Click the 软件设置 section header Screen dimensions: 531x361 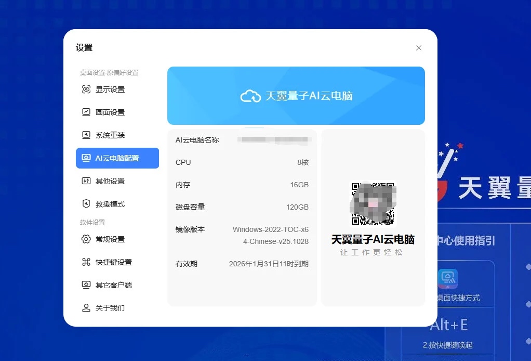[x=92, y=222]
